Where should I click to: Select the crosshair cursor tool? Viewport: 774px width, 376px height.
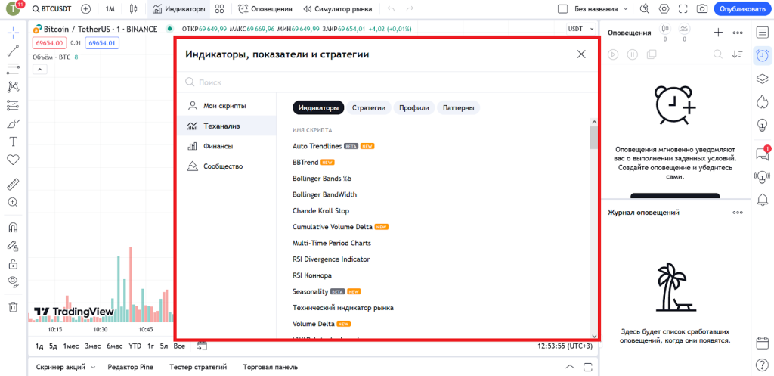click(x=14, y=32)
